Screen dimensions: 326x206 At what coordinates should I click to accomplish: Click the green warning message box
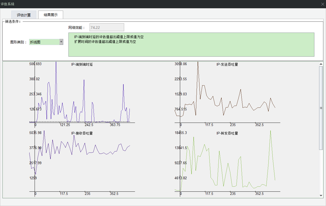tap(191, 44)
